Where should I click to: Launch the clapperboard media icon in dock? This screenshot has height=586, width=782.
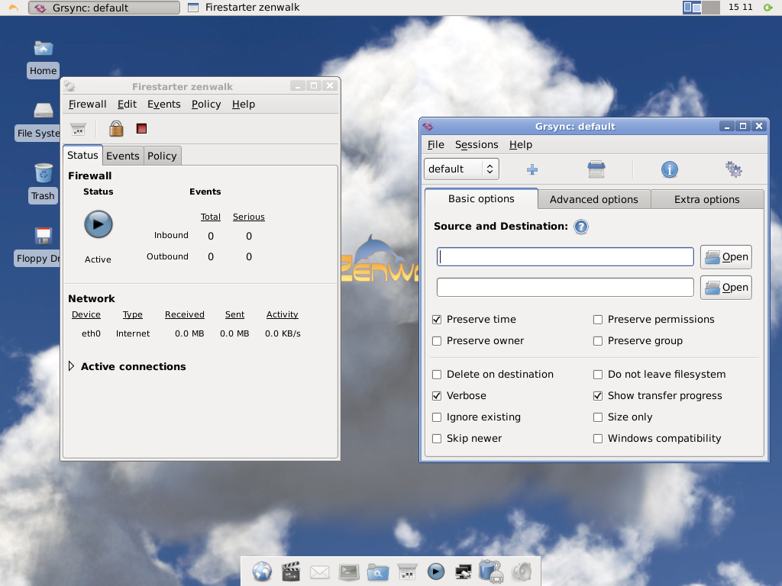(x=291, y=572)
